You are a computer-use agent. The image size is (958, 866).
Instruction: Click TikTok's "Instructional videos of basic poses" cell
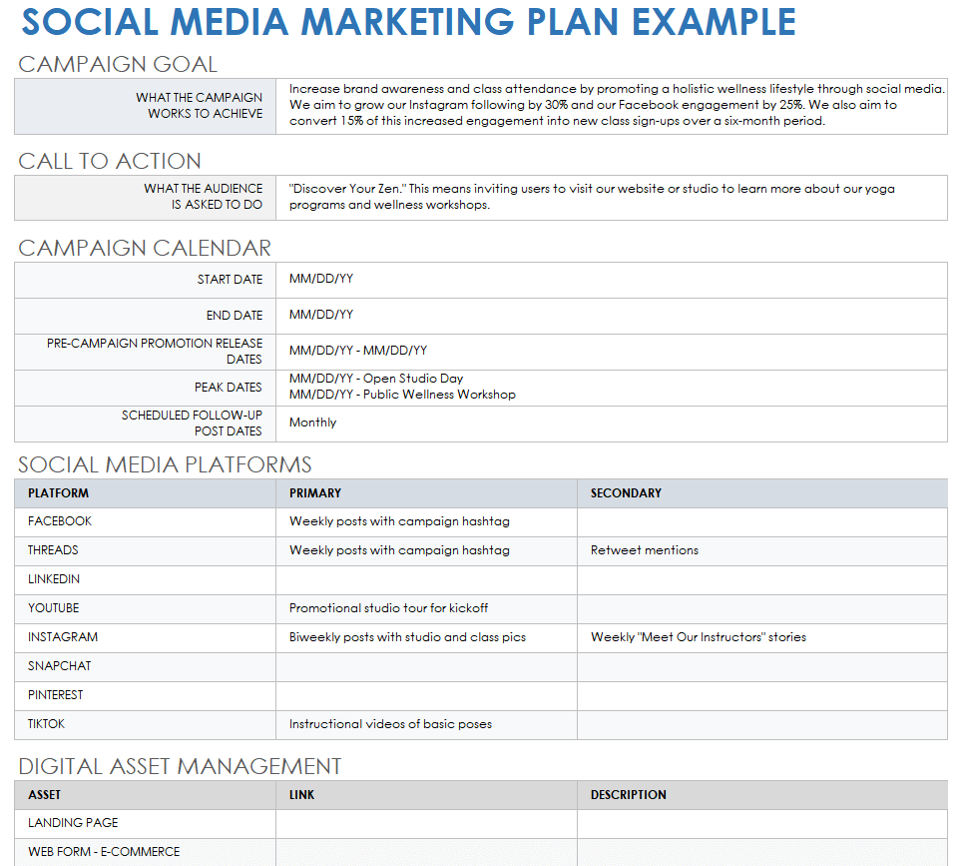point(426,724)
